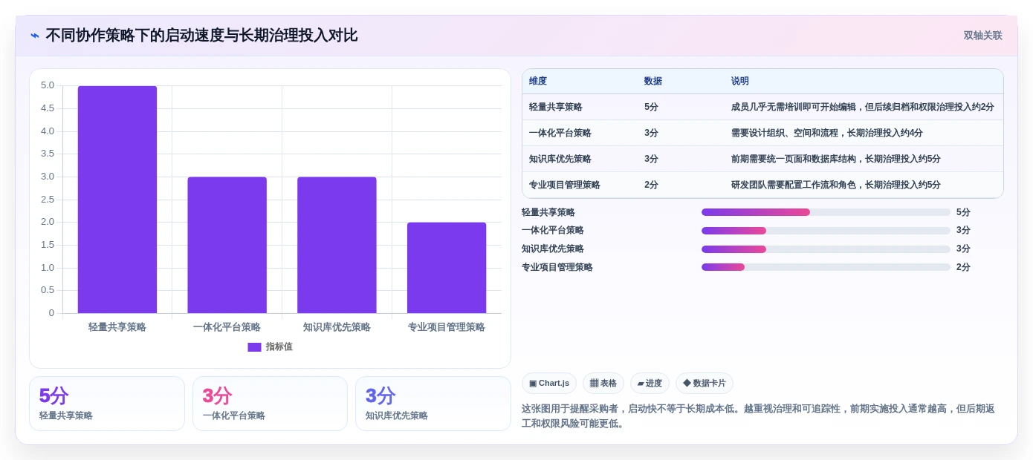The height and width of the screenshot is (460, 1033).
Task: Open the 3分 知识库优先策略 stat card
Action: tap(433, 404)
